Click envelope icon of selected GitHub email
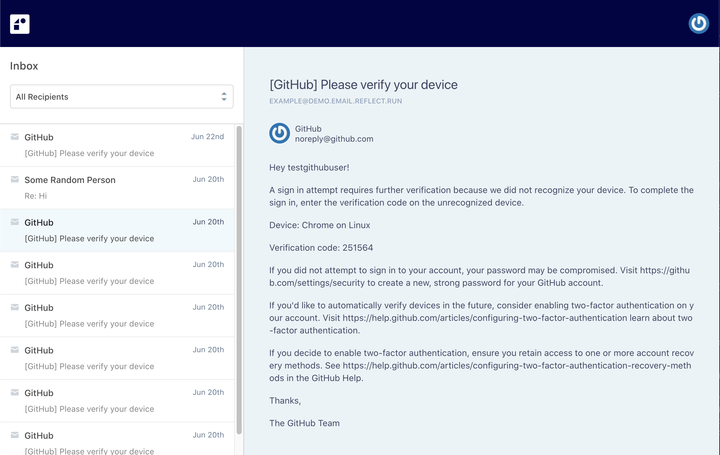The width and height of the screenshot is (720, 455). [15, 222]
